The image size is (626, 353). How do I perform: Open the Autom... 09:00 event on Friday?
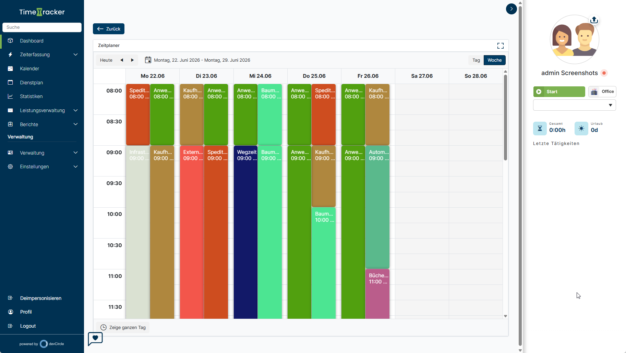[x=377, y=207]
